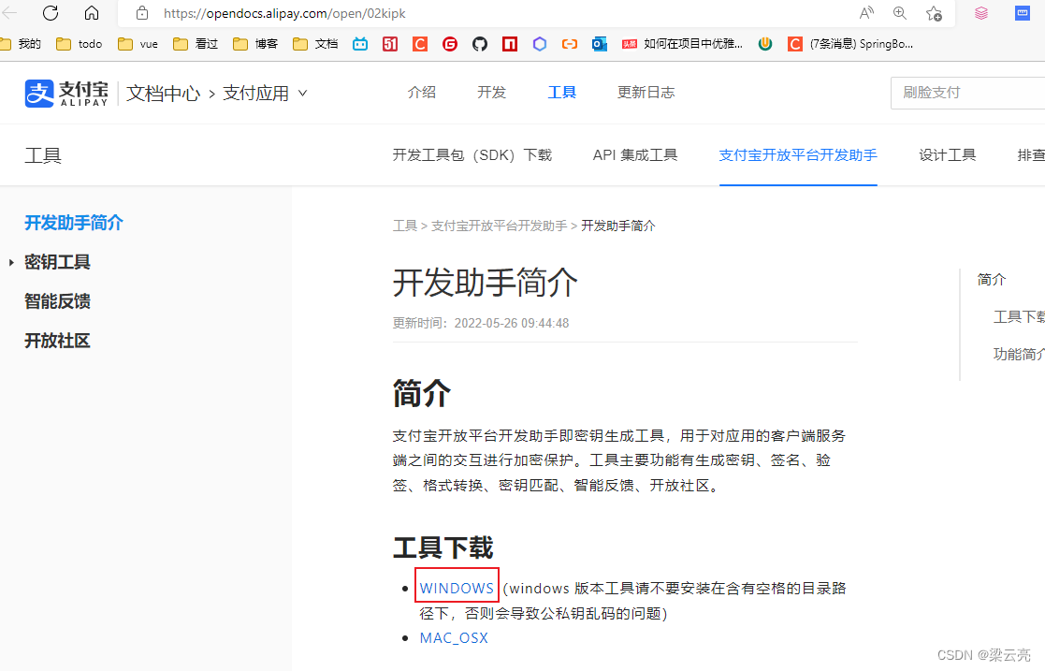Jump to 简介 in the page outline
This screenshot has height=671, width=1045.
click(x=992, y=280)
